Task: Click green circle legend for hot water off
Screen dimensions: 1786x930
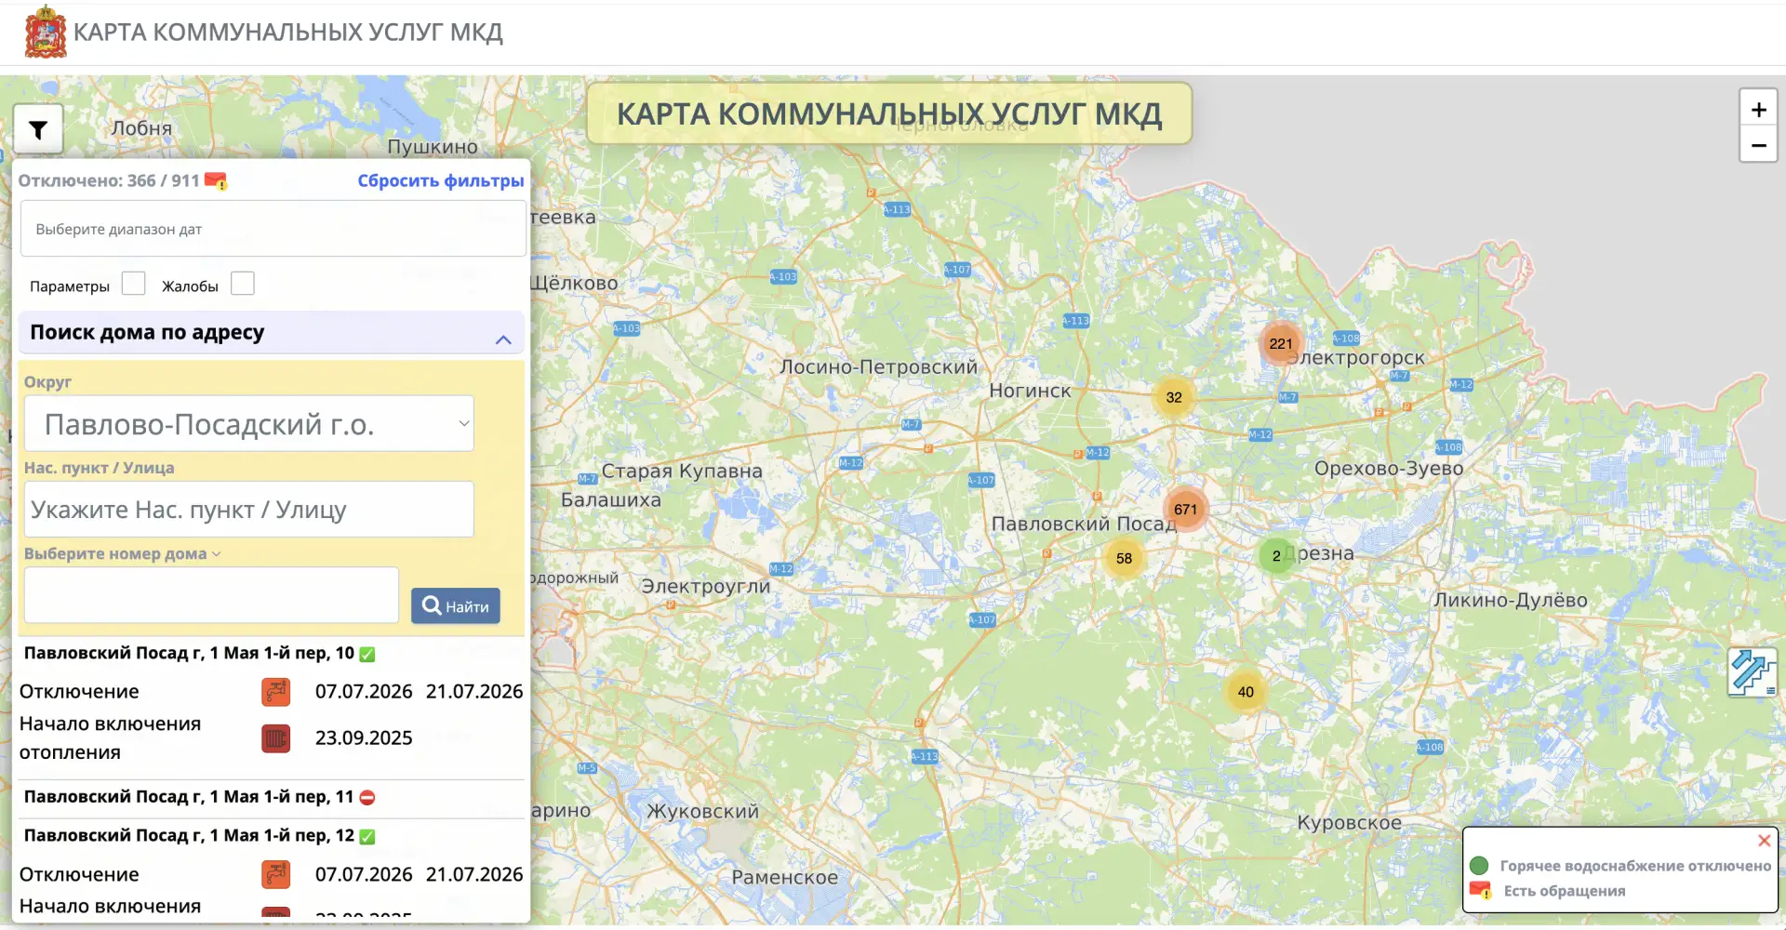Action: coord(1479,866)
